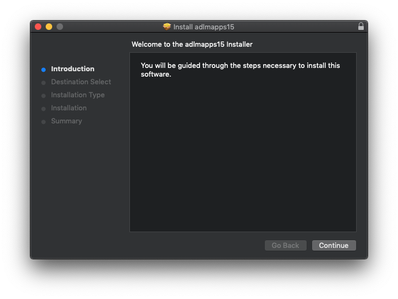Select the Destination Select step

point(81,82)
